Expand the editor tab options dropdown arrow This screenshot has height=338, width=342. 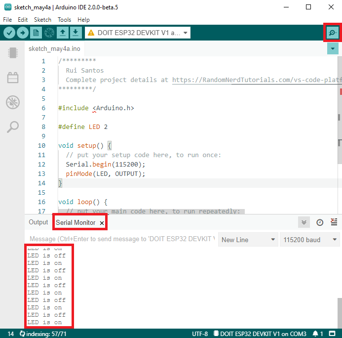(x=333, y=49)
